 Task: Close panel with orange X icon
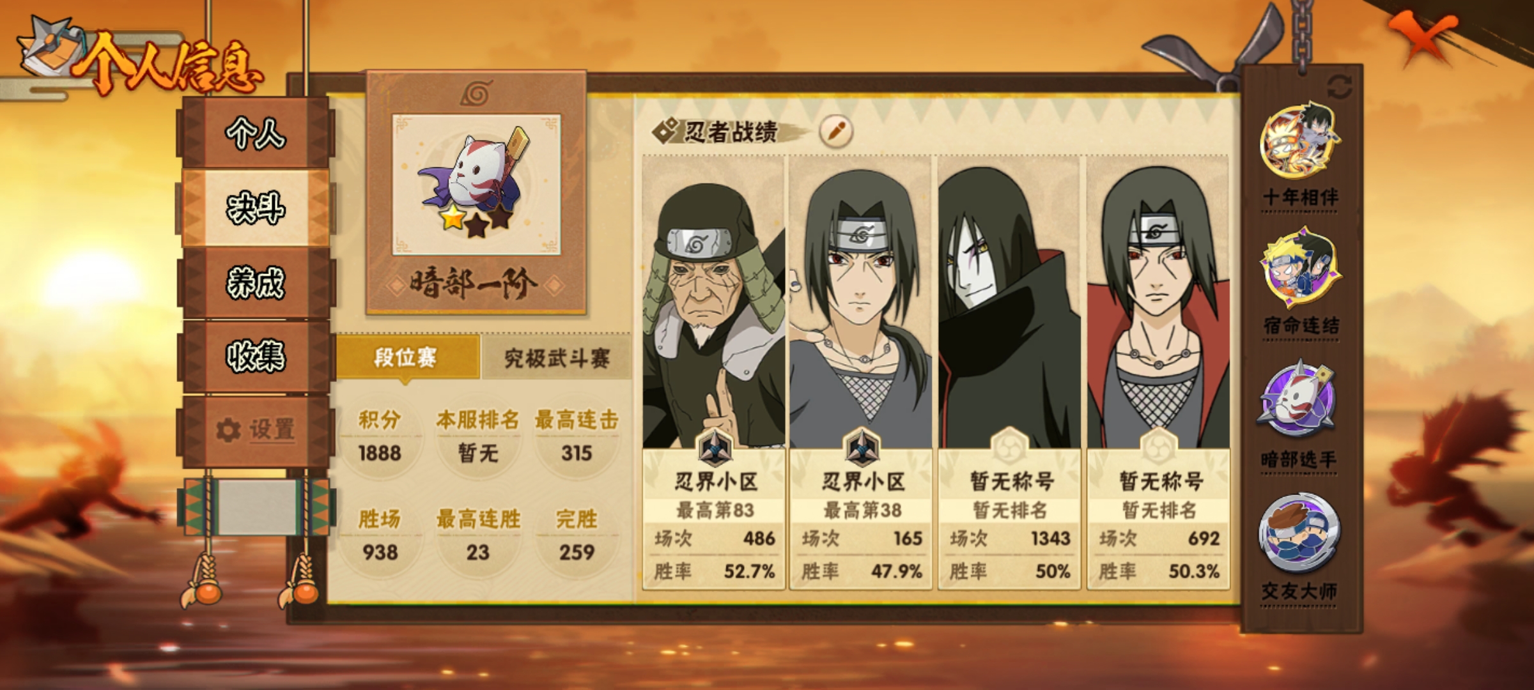point(1423,37)
